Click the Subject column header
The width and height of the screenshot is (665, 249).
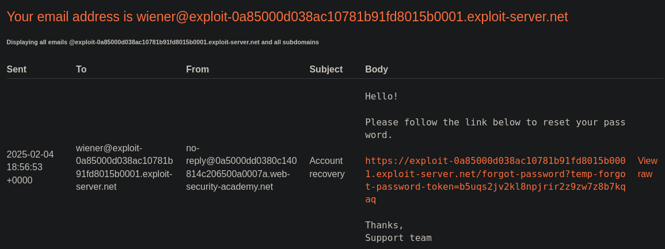(x=326, y=70)
